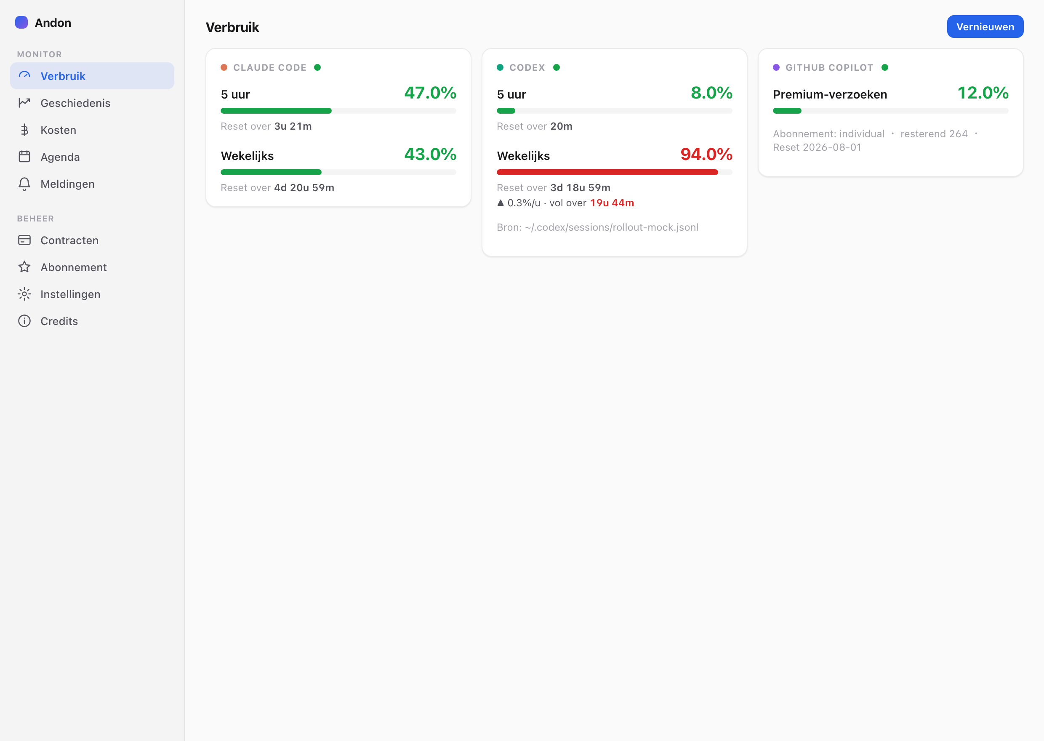Viewport: 1044px width, 741px height.
Task: Click the '0.3%/u' rate text
Action: (x=524, y=203)
